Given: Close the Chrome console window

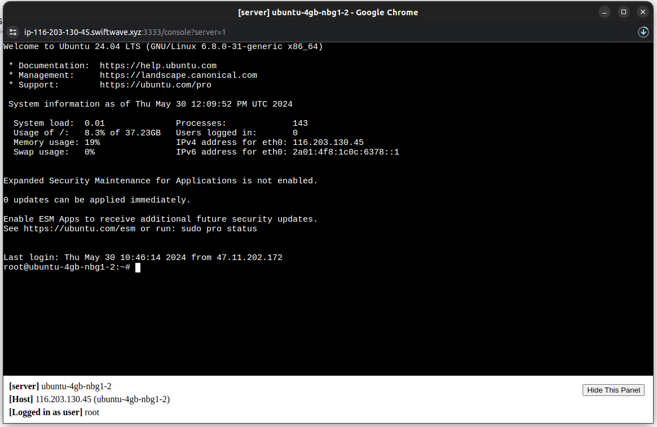Looking at the screenshot, I should [643, 12].
